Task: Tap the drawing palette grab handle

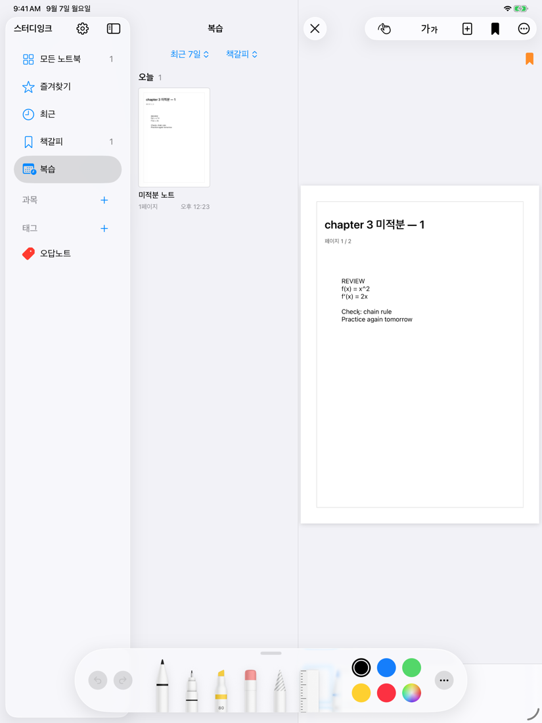Action: [271, 653]
